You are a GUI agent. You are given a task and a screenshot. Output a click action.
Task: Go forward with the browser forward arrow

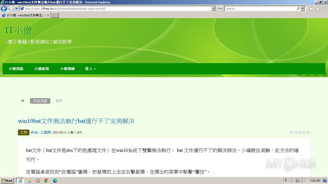tap(11, 8)
